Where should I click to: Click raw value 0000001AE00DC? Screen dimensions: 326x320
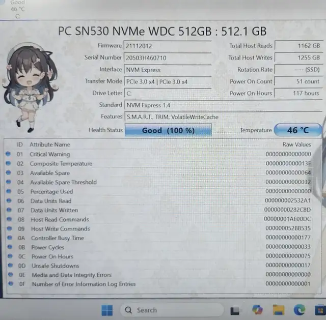(x=287, y=219)
